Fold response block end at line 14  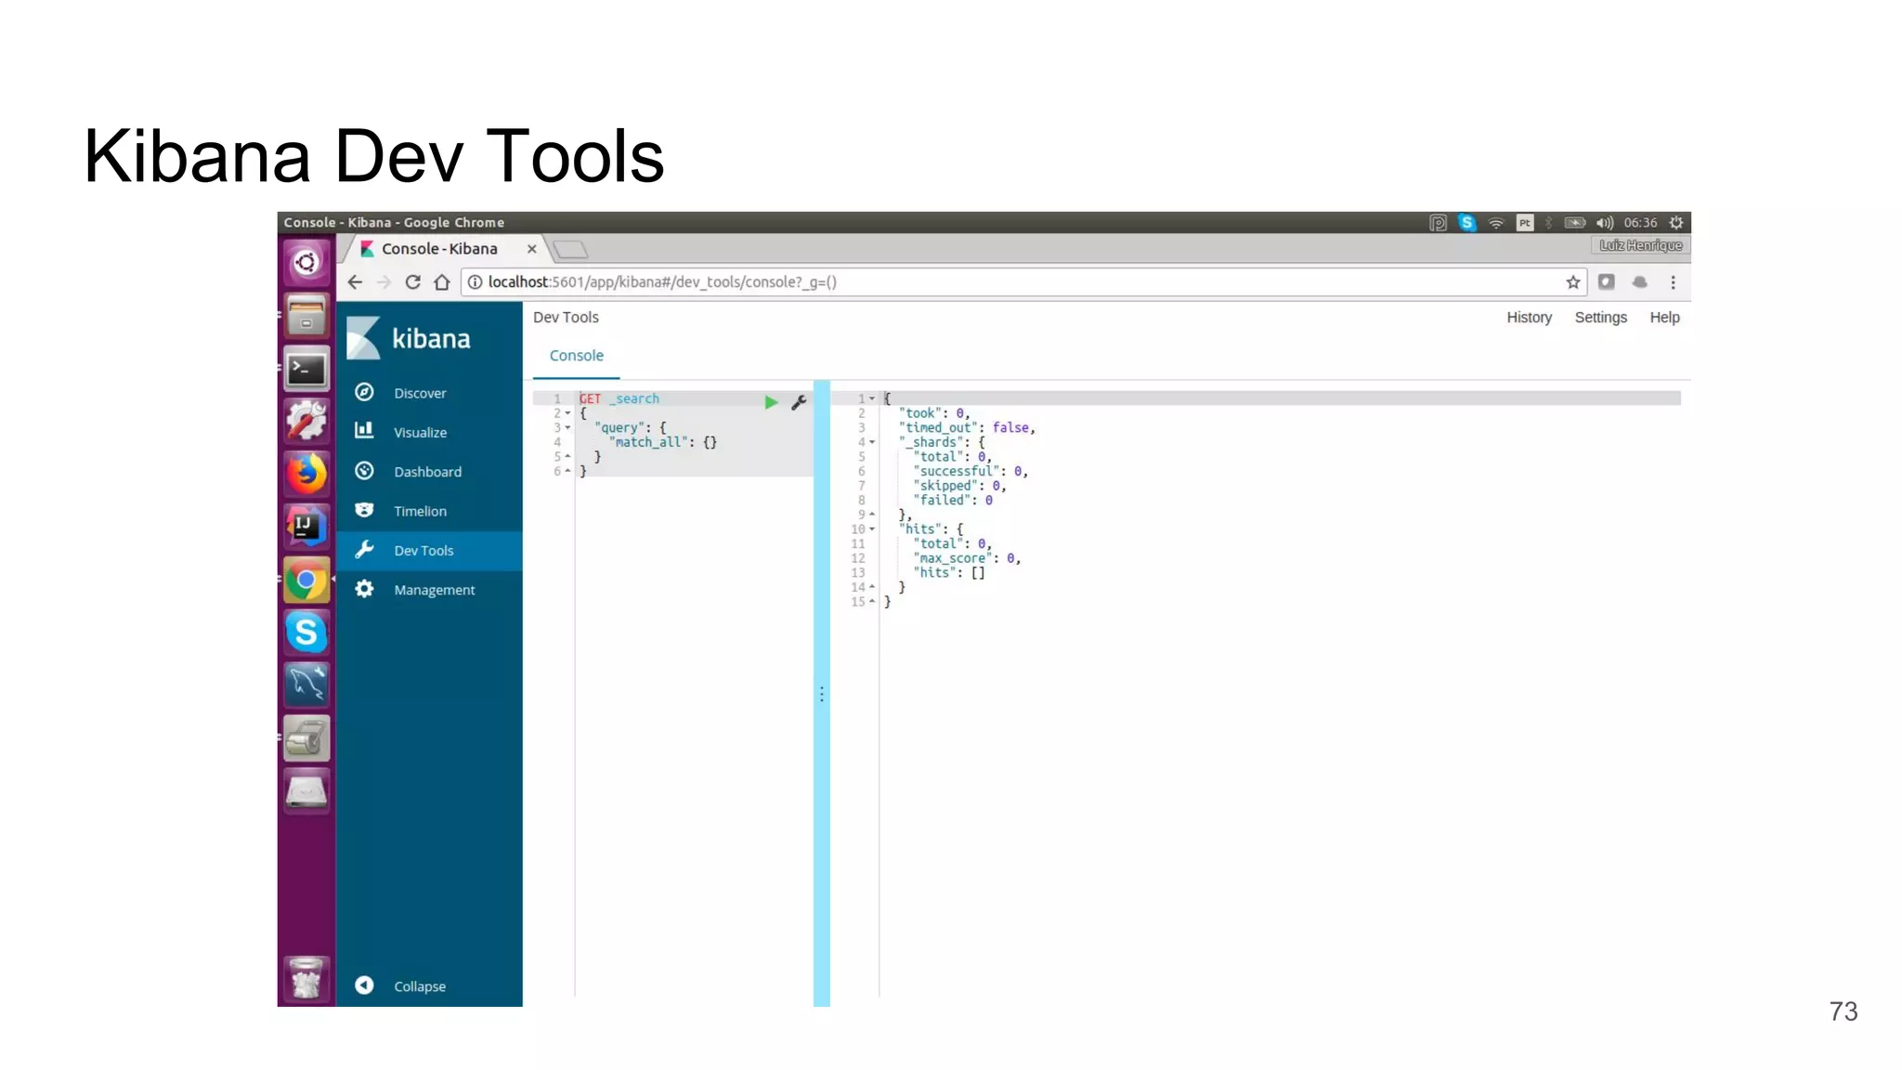pyautogui.click(x=872, y=587)
